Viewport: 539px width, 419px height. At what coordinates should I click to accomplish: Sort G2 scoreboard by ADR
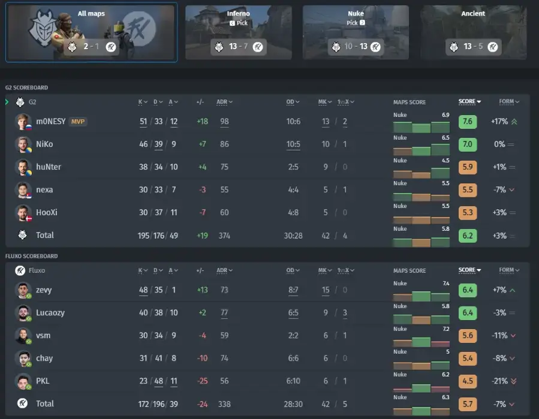coord(224,102)
